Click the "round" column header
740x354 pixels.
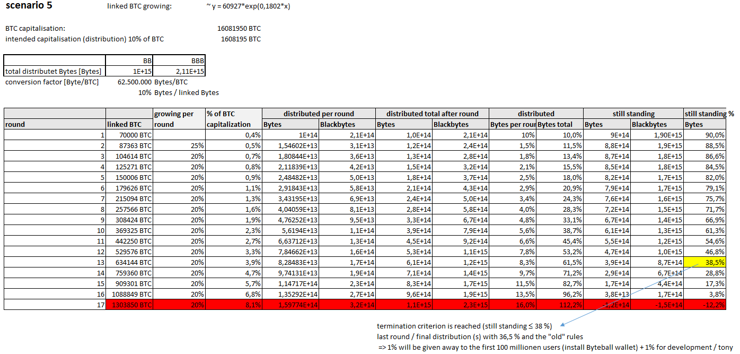(55, 124)
